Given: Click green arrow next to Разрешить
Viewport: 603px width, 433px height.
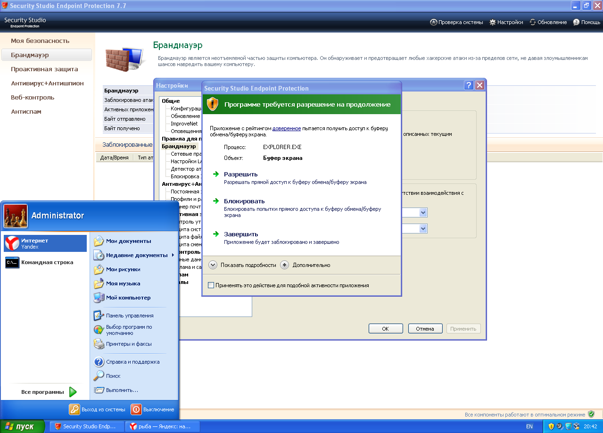Looking at the screenshot, I should pyautogui.click(x=216, y=174).
